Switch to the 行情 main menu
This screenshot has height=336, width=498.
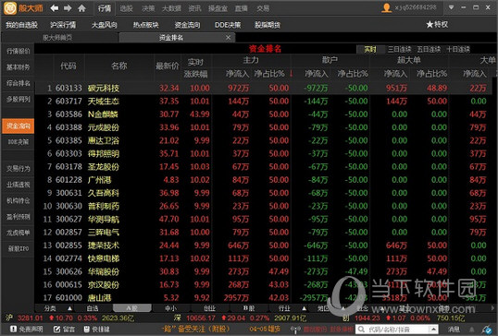(x=105, y=8)
